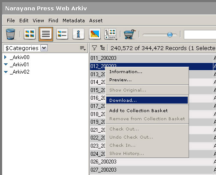This screenshot has height=175, width=216.
Task: Collapse the _Arkiv02 category
Action: [6, 72]
